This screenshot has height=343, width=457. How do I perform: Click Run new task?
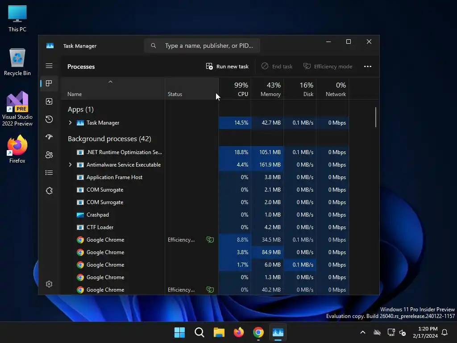tap(227, 67)
